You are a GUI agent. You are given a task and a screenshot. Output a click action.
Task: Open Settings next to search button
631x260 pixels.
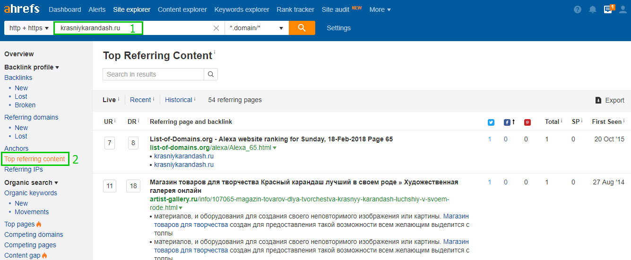(x=339, y=28)
